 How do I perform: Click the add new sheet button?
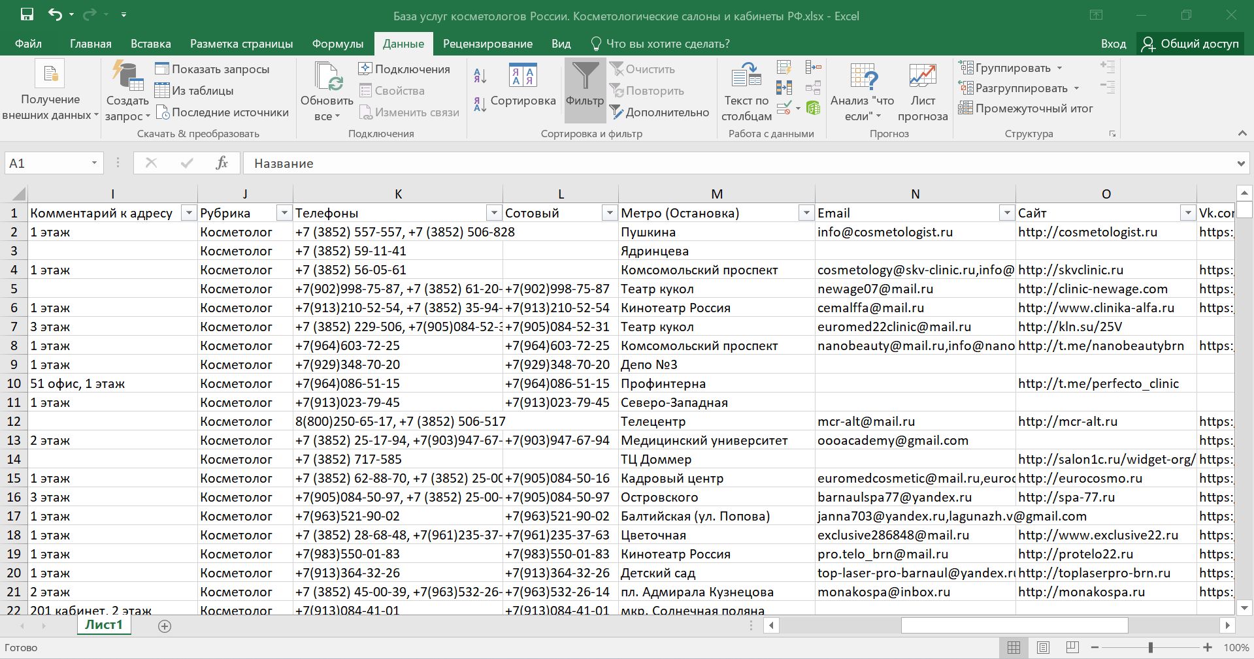coord(165,626)
